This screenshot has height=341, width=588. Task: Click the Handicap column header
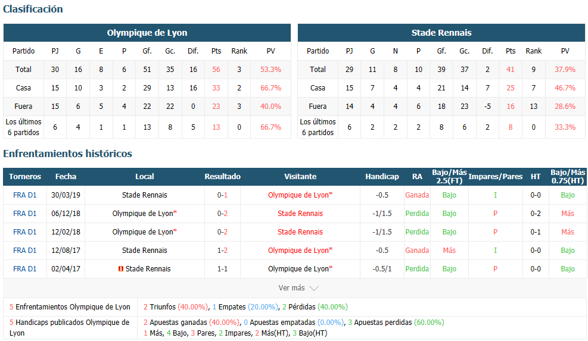click(x=382, y=177)
